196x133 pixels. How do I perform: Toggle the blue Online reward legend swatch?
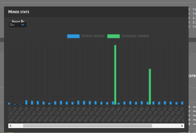tap(73, 36)
